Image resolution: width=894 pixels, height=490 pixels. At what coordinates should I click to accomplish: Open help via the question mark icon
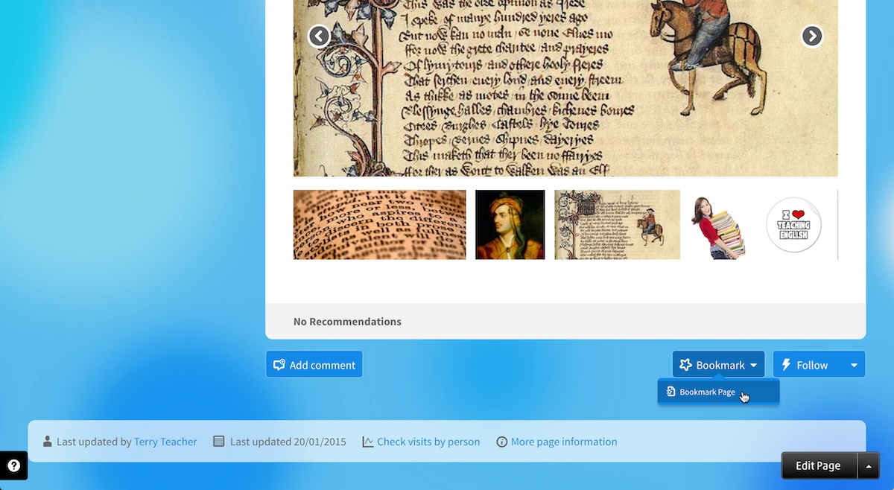point(14,465)
